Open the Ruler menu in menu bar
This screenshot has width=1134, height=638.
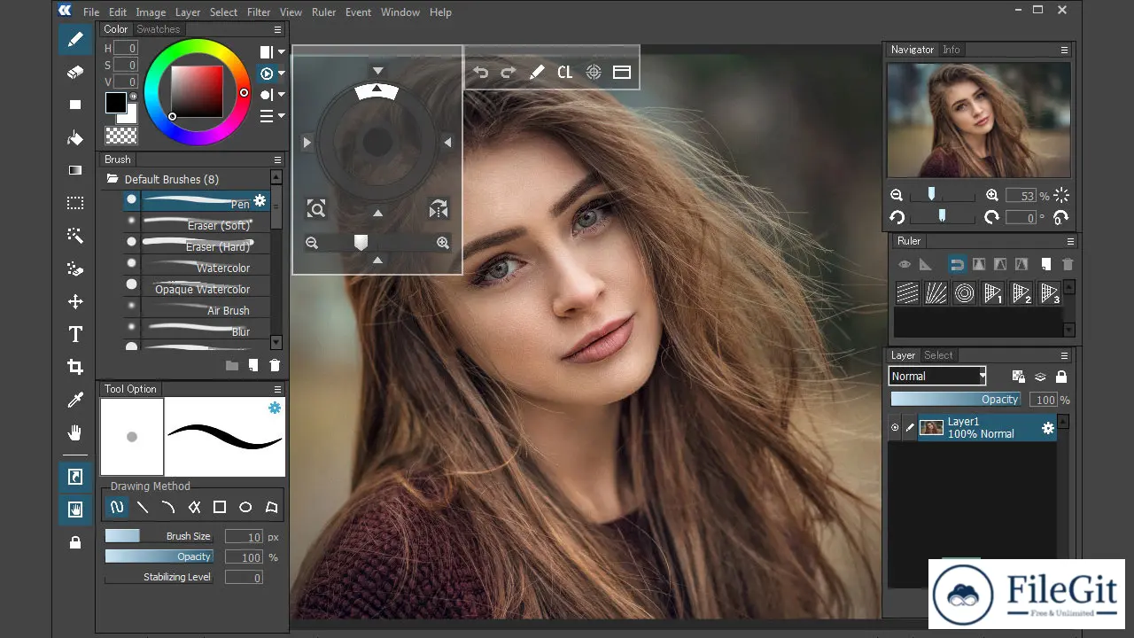pyautogui.click(x=324, y=12)
